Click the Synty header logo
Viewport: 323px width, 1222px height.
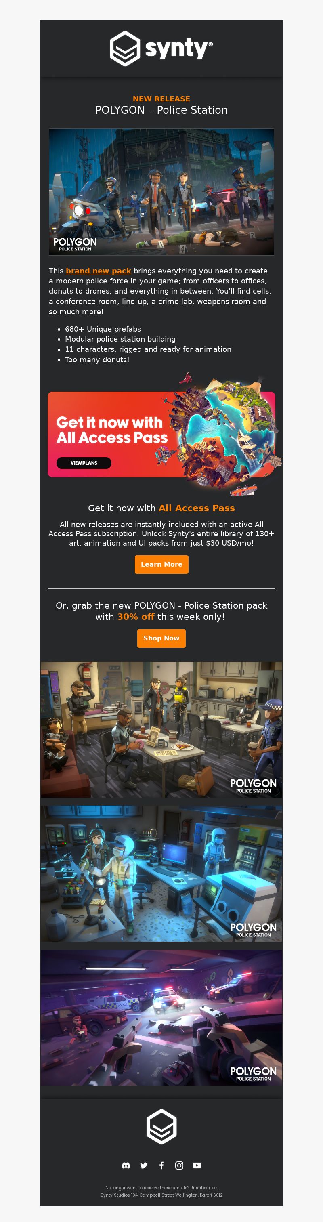[x=161, y=49]
